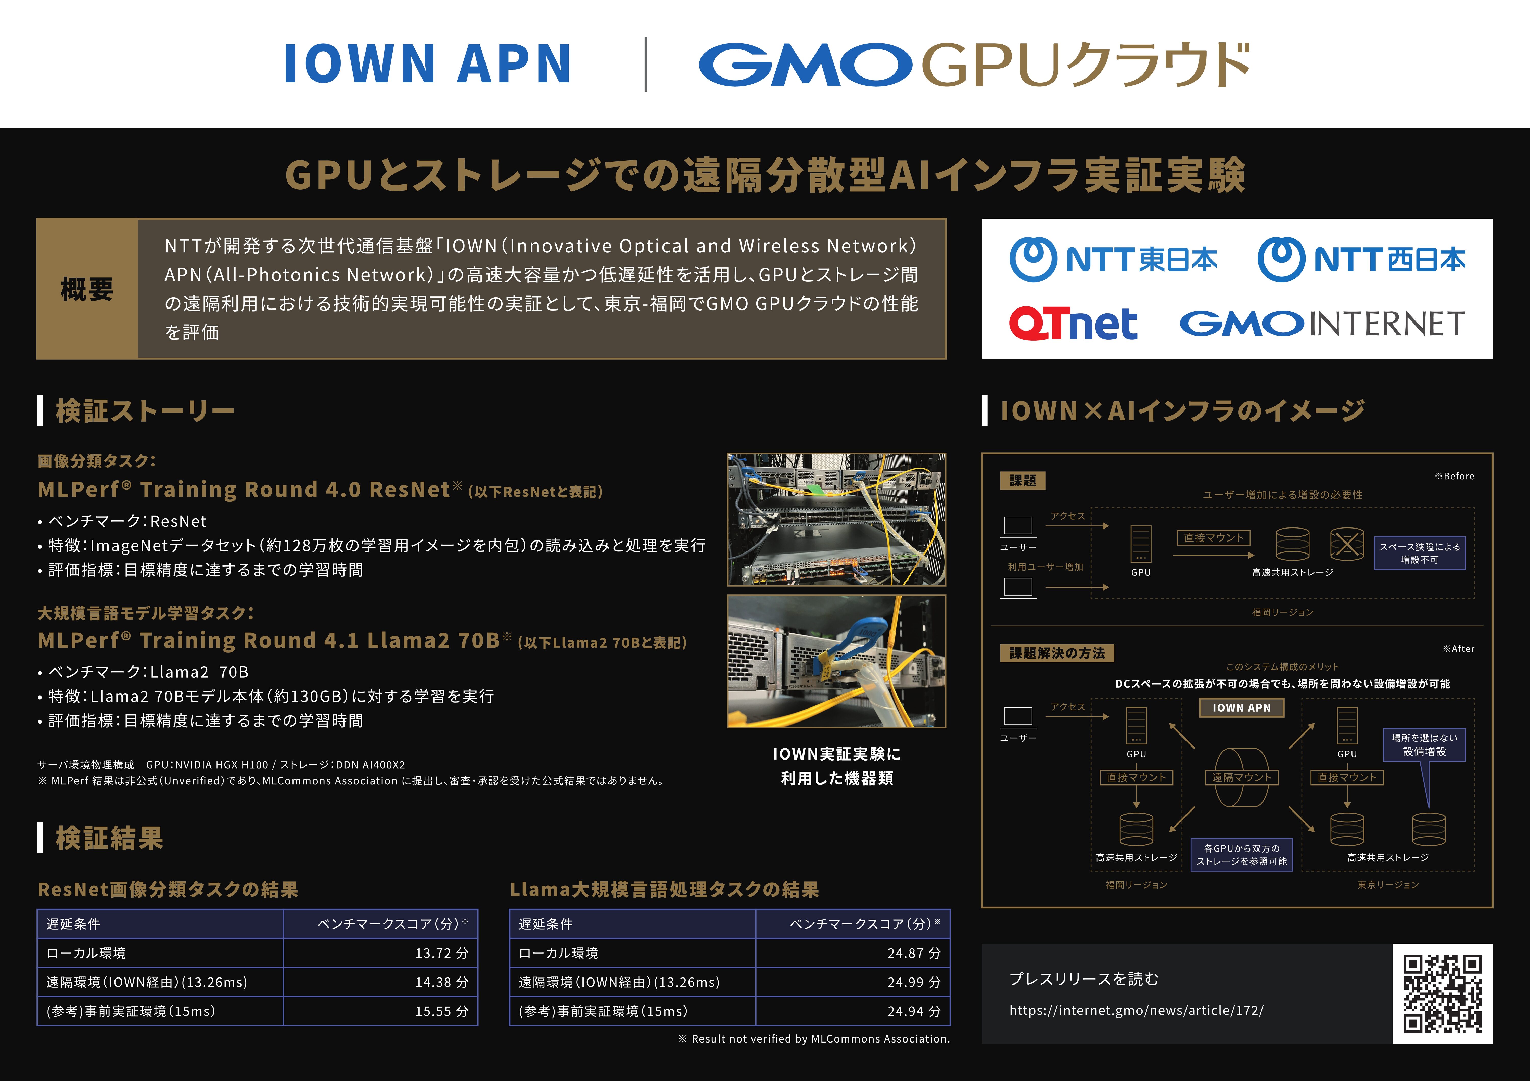Open the internet.gmo/news/article/172 URL
This screenshot has width=1530, height=1081.
click(x=1136, y=1010)
